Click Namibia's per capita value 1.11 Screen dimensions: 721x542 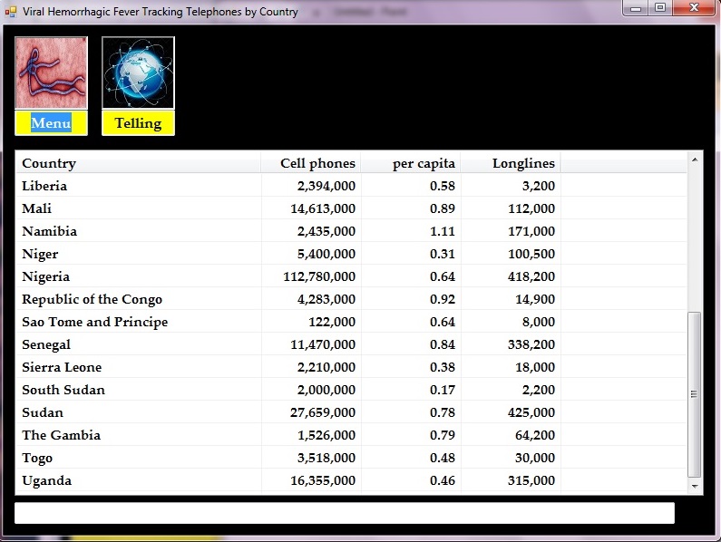point(443,231)
